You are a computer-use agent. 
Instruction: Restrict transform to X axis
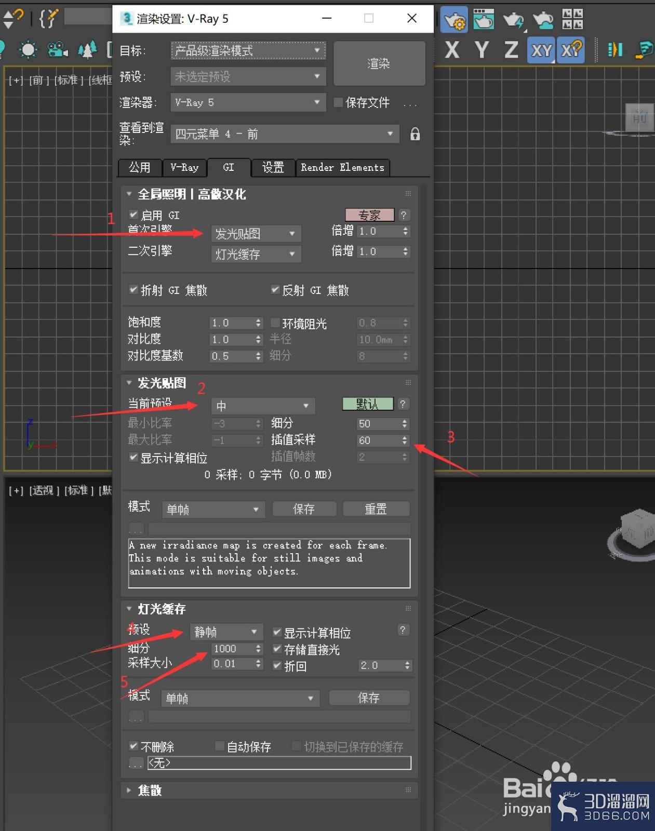(452, 50)
